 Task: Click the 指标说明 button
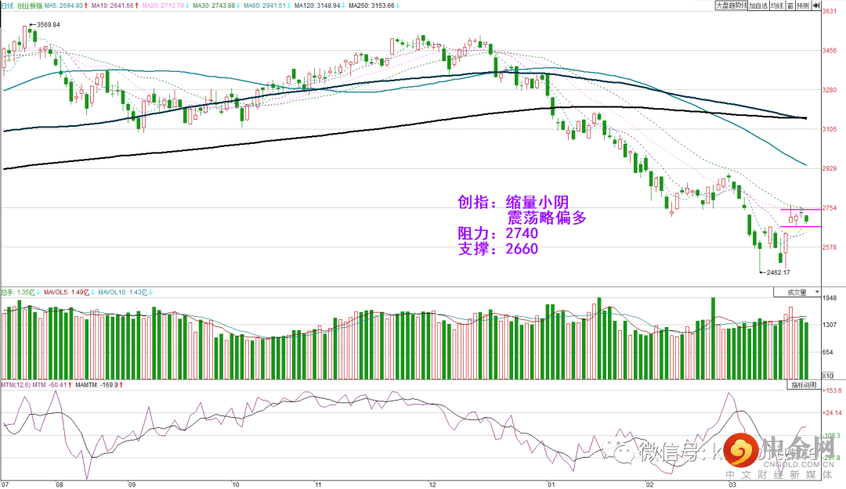pyautogui.click(x=804, y=385)
